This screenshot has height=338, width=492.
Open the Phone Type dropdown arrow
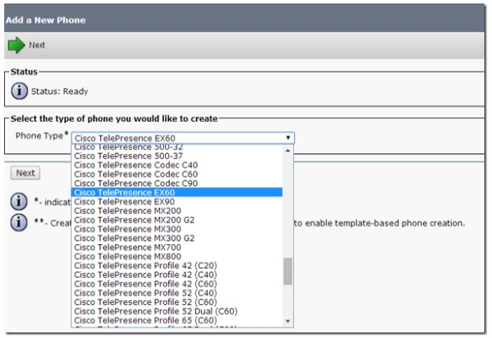click(288, 138)
